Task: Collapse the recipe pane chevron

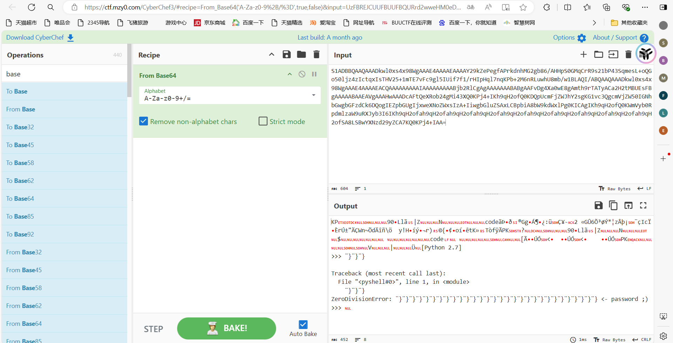Action: coord(272,54)
